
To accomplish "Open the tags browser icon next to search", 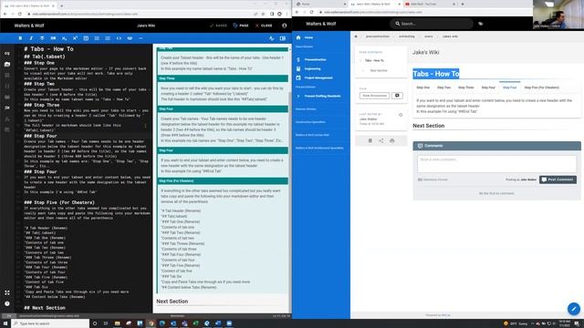I will point(481,24).
